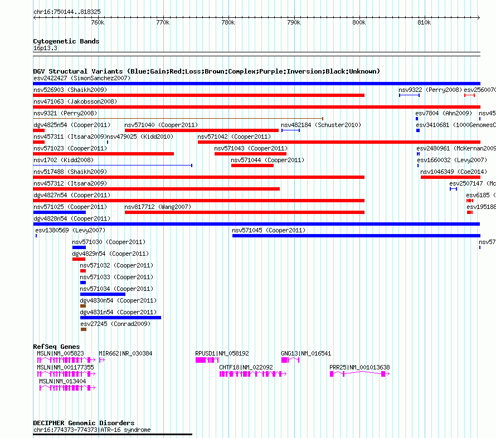Click the chr16:750144..818325 coordinates
This screenshot has width=496, height=438.
coord(67,12)
